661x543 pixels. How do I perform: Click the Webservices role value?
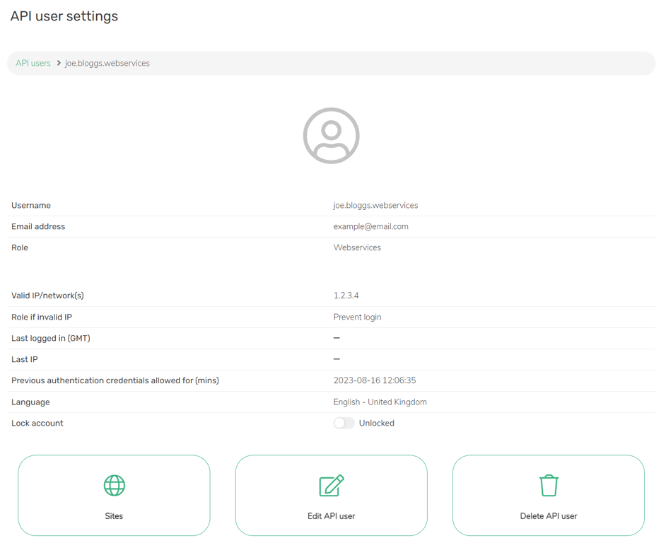pos(357,247)
